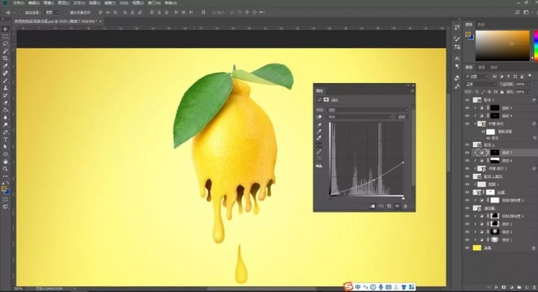538x292 pixels.
Task: Open the Properties panel flyout menu
Action: tap(412, 91)
